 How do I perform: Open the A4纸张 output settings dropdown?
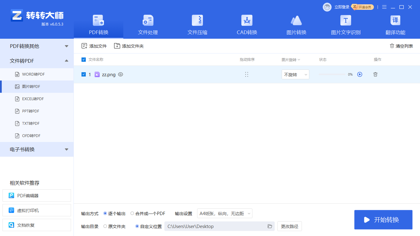[x=224, y=213]
